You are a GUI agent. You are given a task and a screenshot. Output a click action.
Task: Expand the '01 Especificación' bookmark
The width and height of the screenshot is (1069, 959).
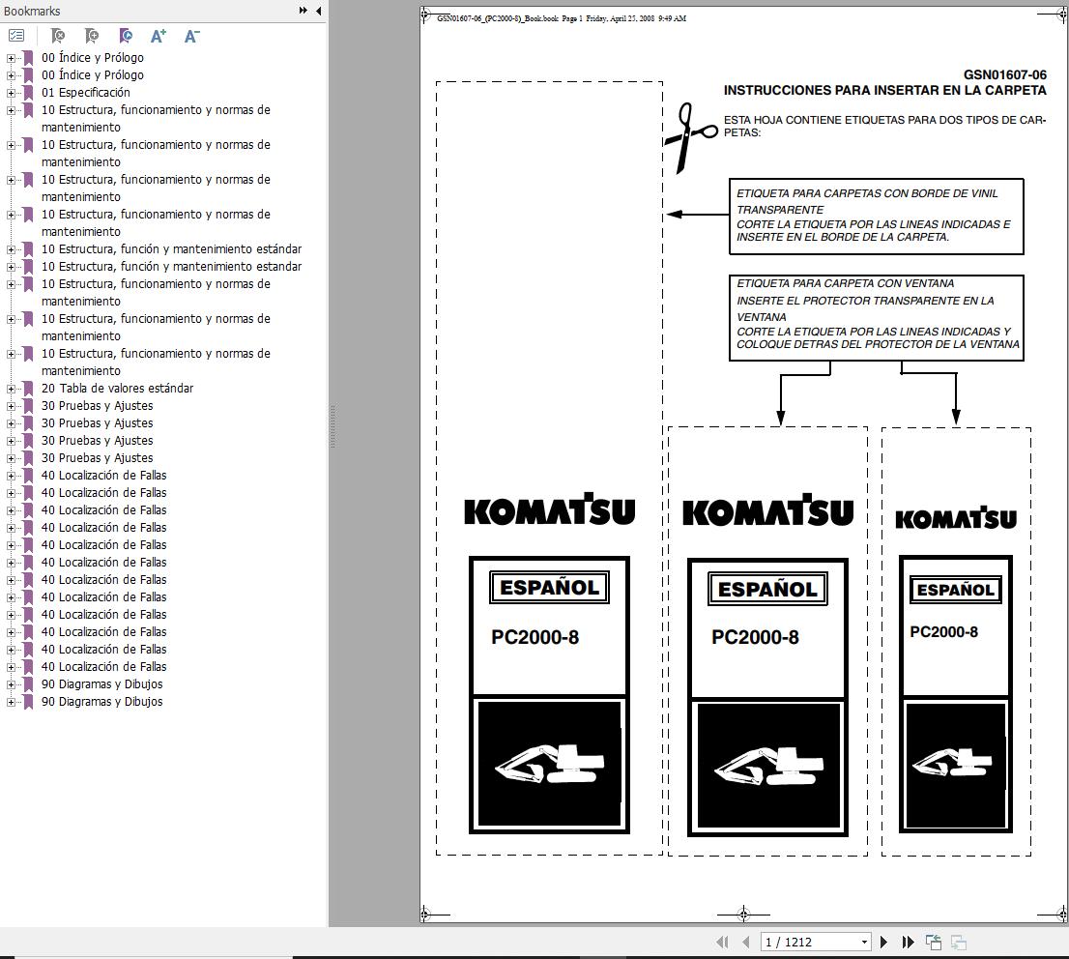tap(11, 93)
